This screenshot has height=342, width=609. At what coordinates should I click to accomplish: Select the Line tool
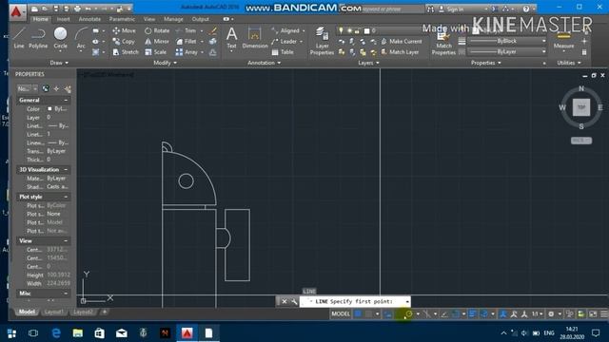coord(19,38)
